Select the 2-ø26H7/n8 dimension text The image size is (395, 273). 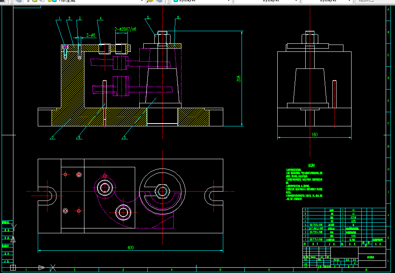tap(125, 29)
